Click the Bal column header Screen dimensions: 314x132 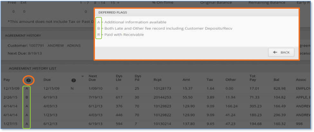(x=276, y=80)
